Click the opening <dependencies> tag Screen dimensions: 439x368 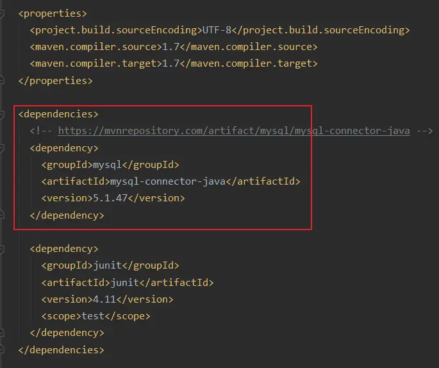point(58,114)
